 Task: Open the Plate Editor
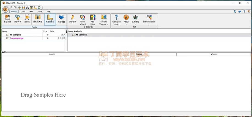pos(93,20)
